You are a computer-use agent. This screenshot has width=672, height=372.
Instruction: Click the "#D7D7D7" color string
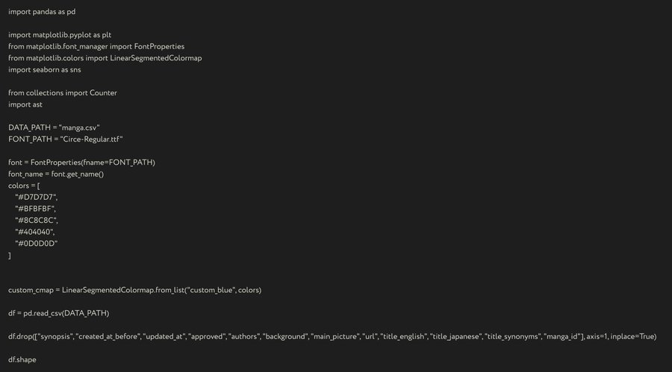tap(36, 197)
